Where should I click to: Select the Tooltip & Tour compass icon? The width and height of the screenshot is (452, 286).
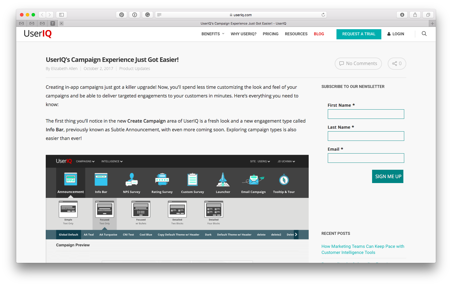coord(284,179)
